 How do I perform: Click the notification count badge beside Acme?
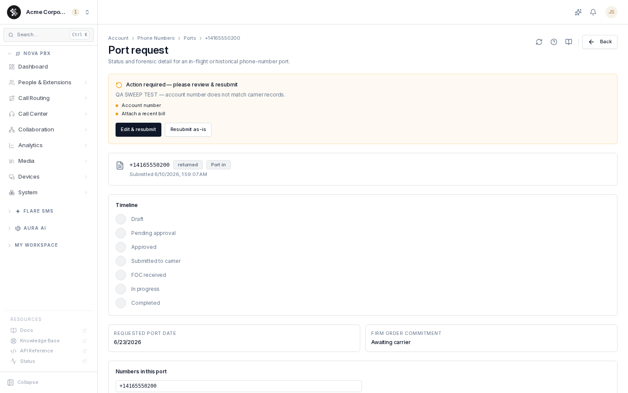(75, 12)
